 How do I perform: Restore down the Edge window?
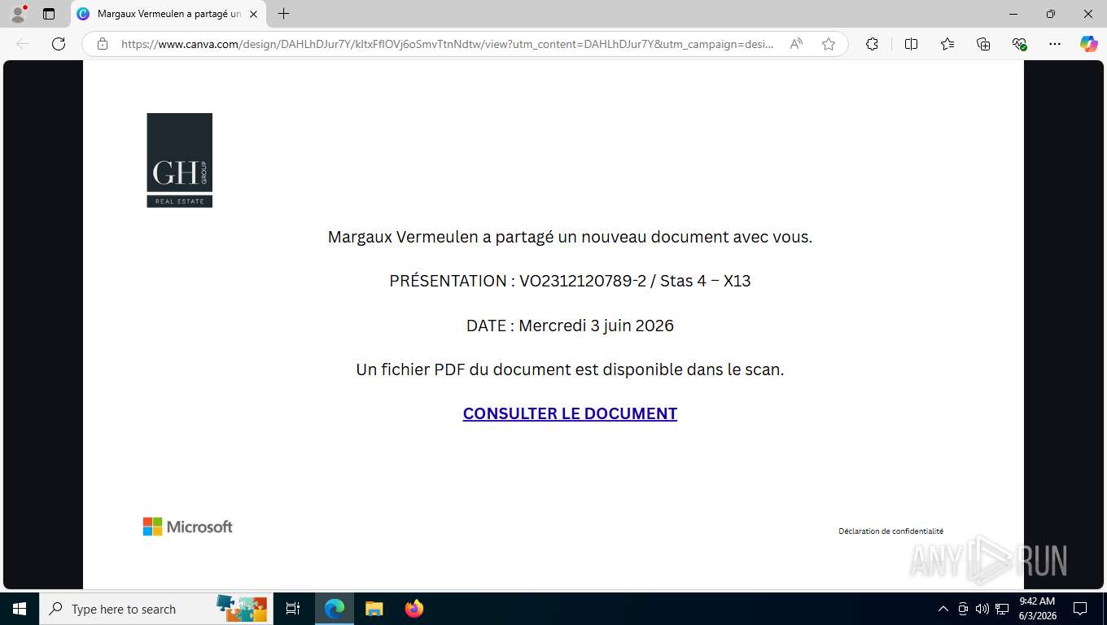click(x=1051, y=14)
